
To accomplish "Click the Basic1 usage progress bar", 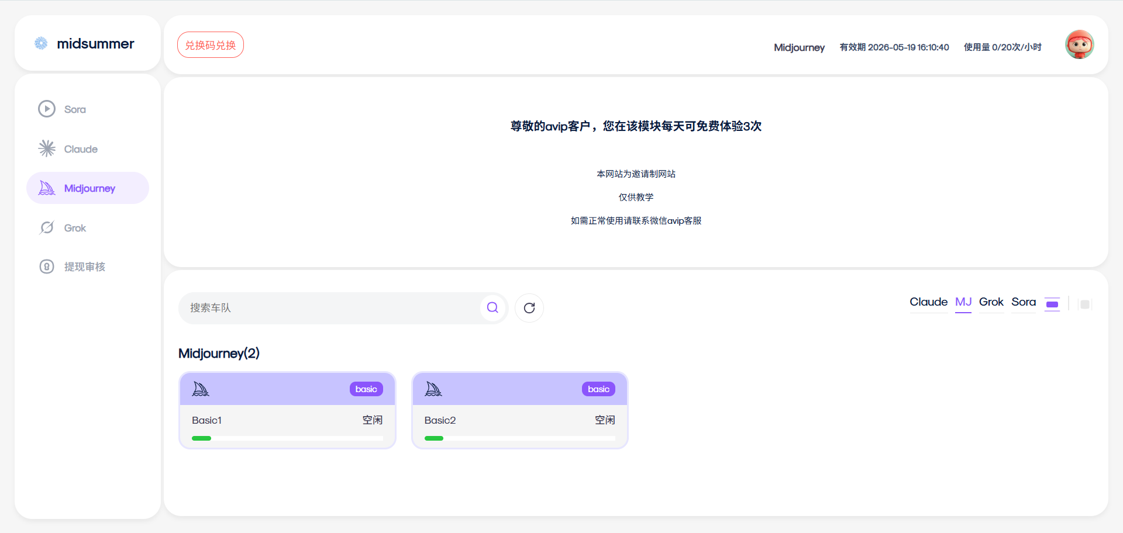I will 287,438.
